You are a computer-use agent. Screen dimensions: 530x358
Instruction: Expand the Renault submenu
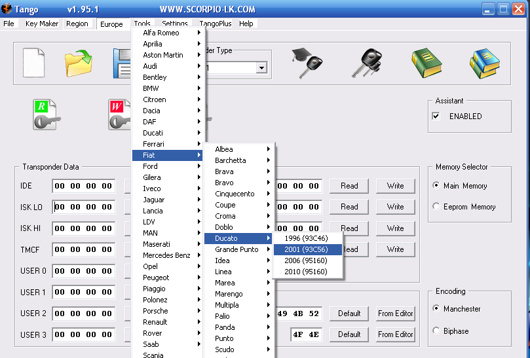[168, 322]
